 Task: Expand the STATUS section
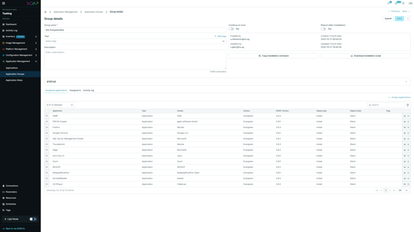click(227, 82)
